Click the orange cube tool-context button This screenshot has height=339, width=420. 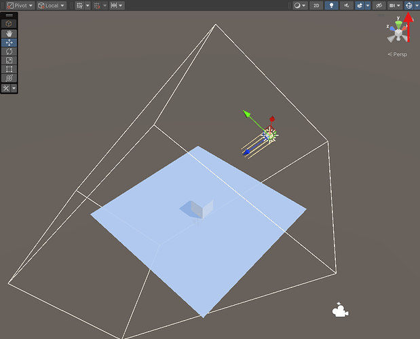tap(9, 24)
